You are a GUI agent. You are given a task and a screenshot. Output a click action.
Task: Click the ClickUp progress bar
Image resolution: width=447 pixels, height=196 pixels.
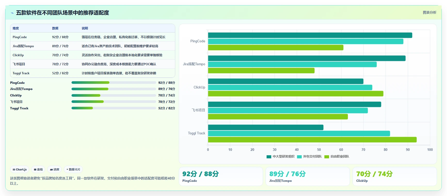[x=114, y=95]
